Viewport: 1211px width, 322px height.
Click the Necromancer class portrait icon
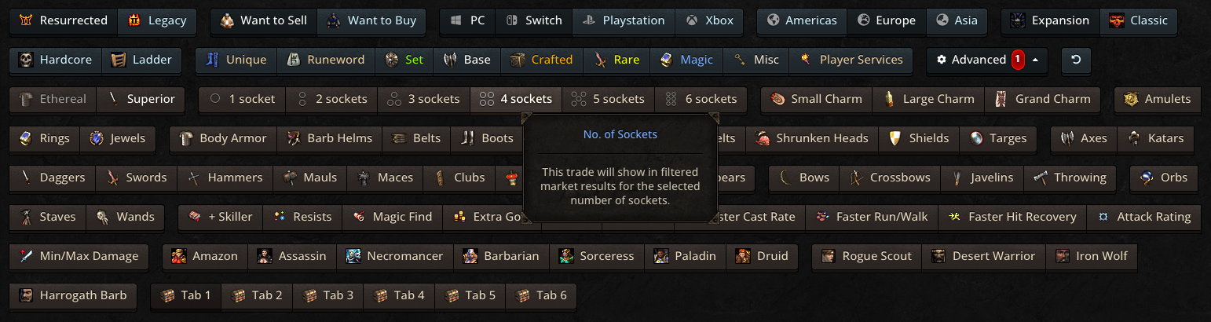[354, 256]
